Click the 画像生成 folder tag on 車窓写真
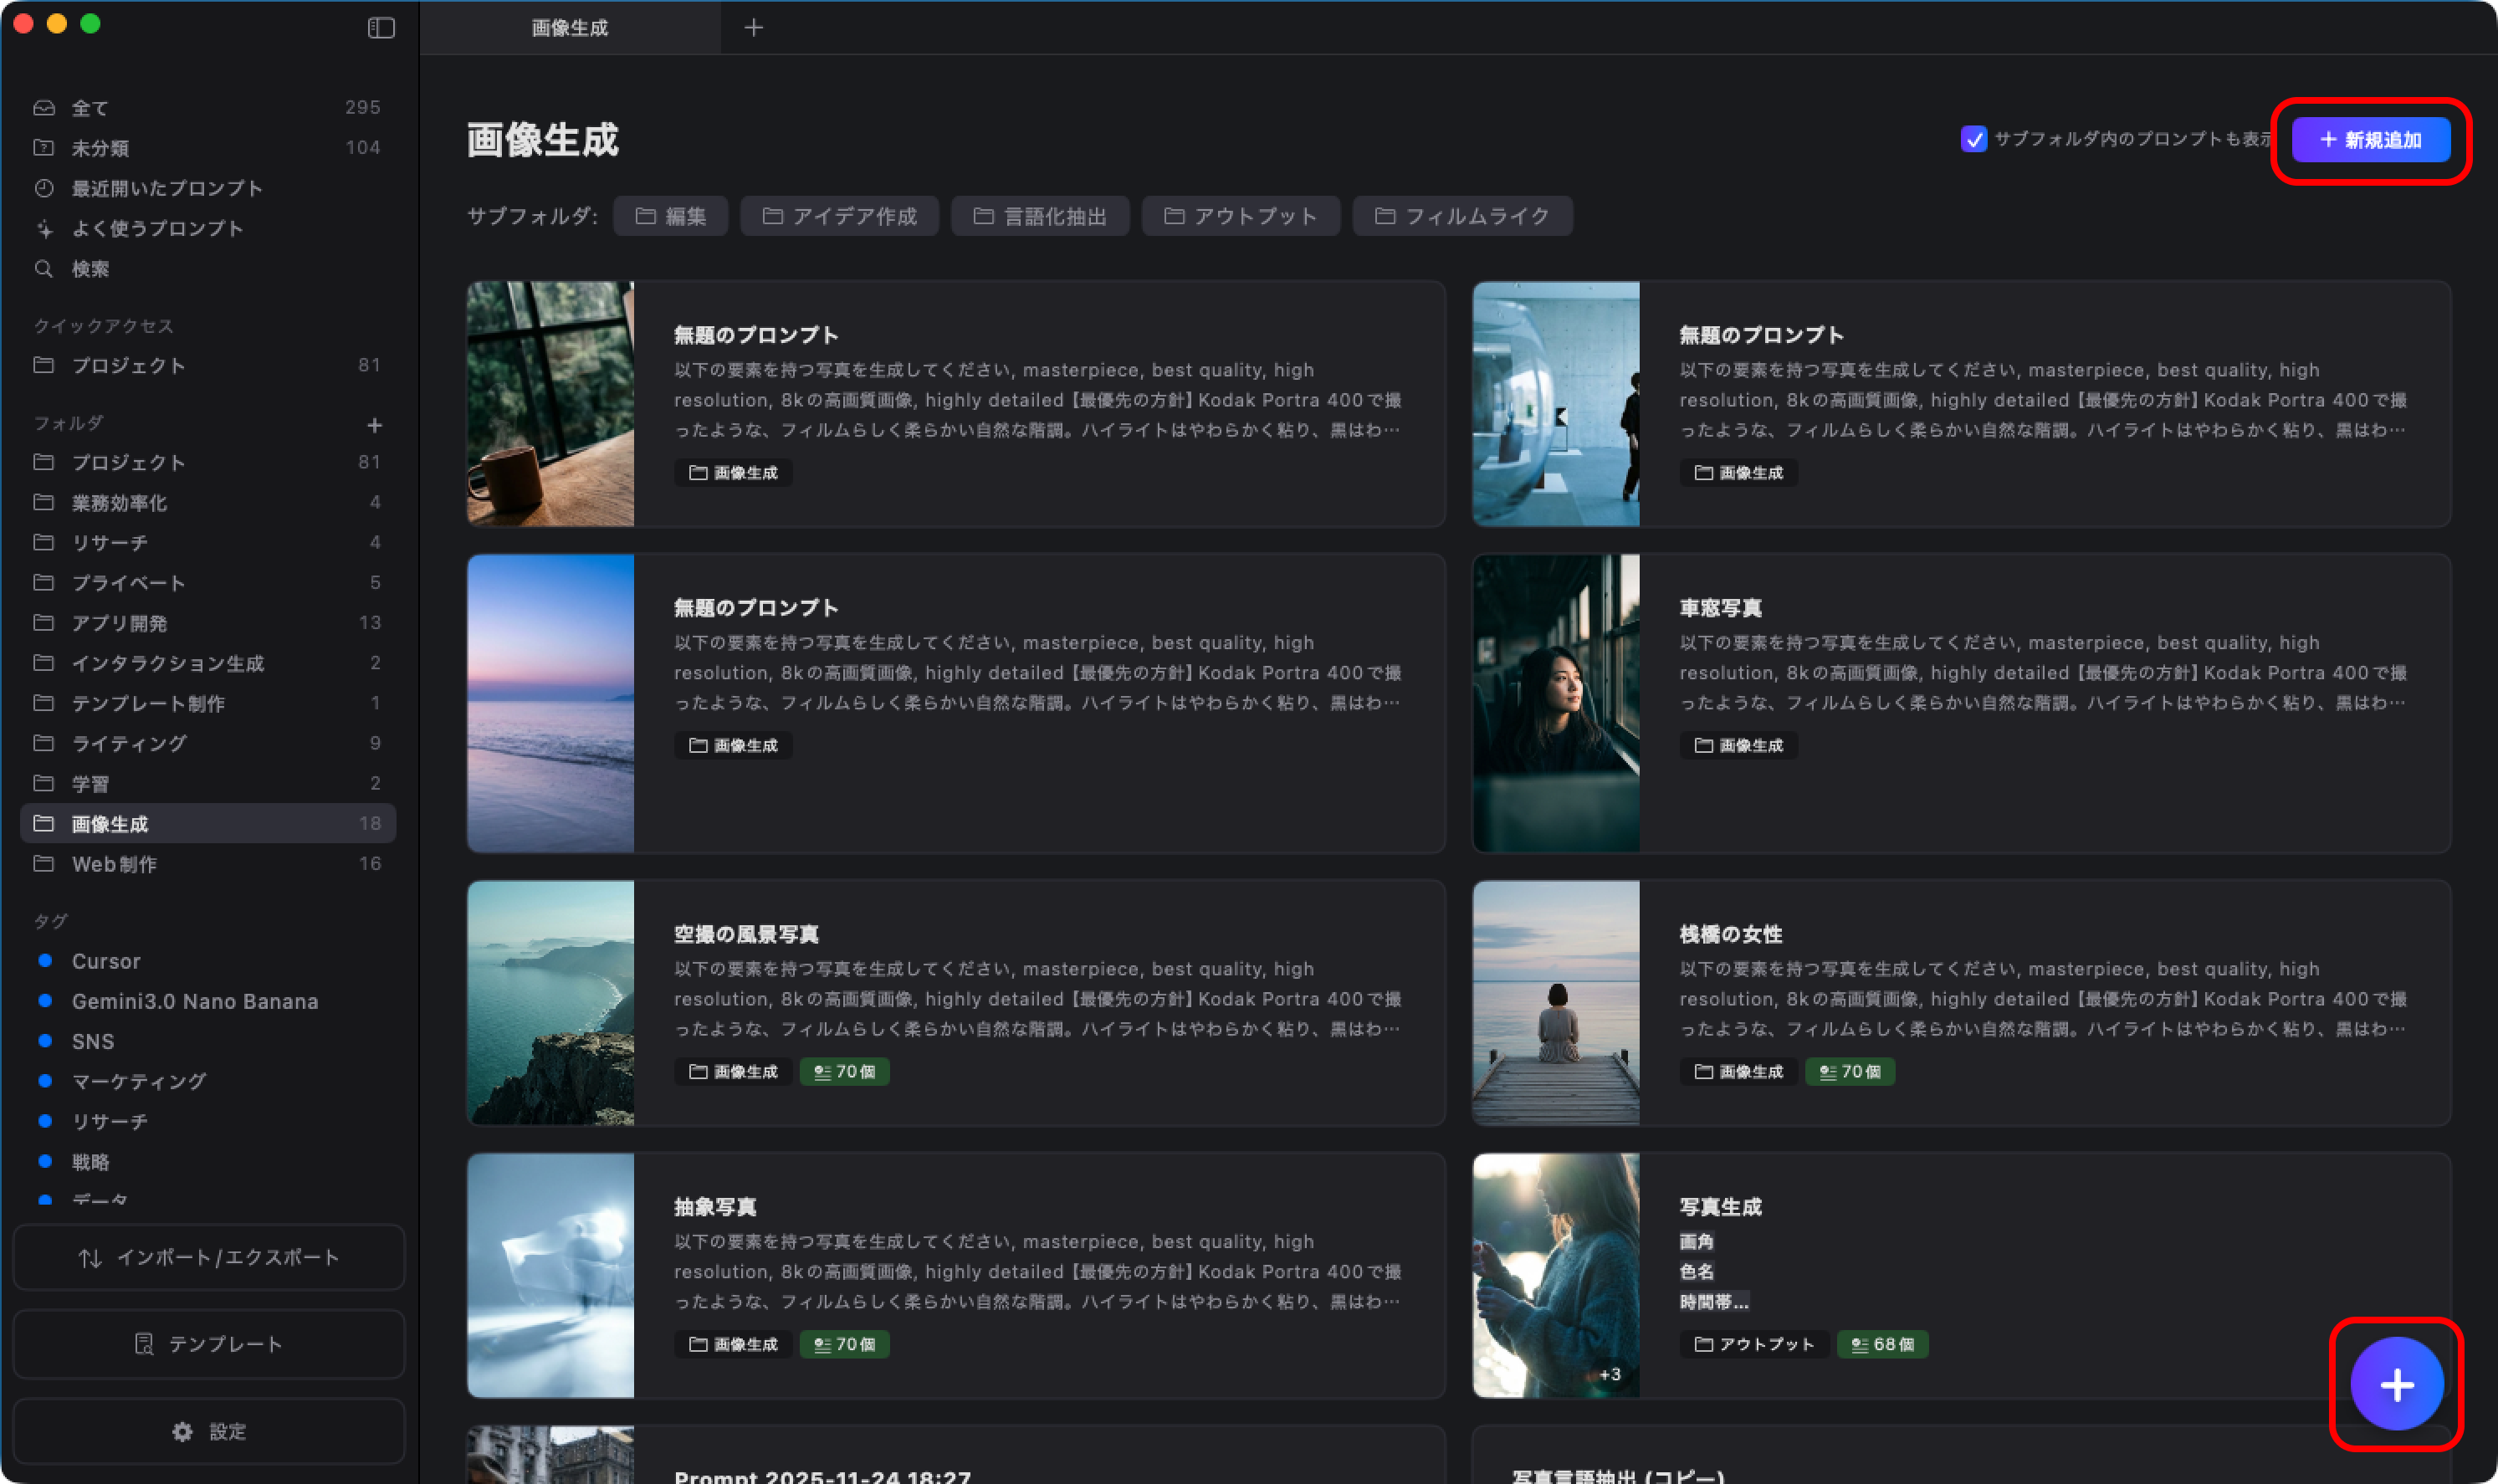 point(1739,745)
